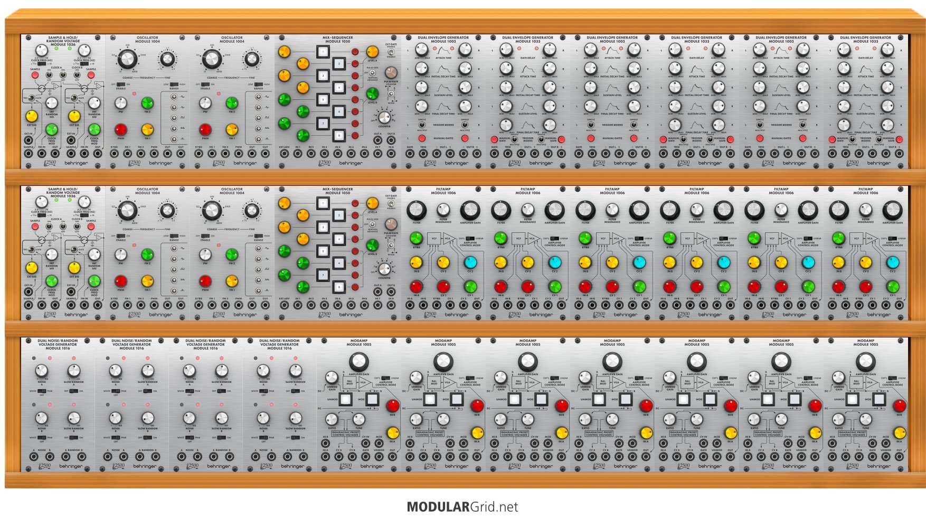Click CV IN jack on first Modamp module

[x=365, y=444]
